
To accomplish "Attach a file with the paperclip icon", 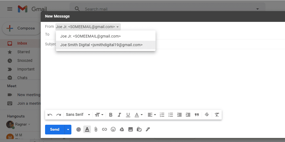I will tap(96, 130).
